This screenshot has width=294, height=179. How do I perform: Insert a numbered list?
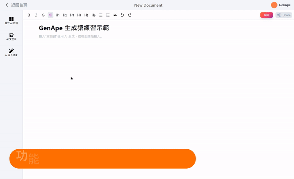[108, 15]
